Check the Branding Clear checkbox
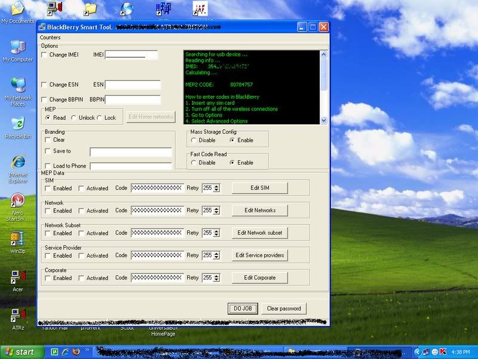The width and height of the screenshot is (478, 359). [x=48, y=140]
